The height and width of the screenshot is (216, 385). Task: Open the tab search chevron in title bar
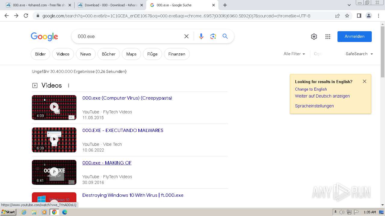pyautogui.click(x=349, y=5)
